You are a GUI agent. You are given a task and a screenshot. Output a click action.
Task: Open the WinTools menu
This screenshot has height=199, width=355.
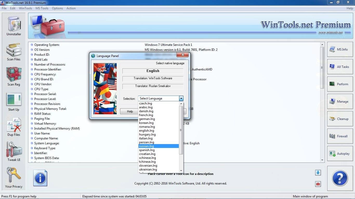click(x=25, y=8)
